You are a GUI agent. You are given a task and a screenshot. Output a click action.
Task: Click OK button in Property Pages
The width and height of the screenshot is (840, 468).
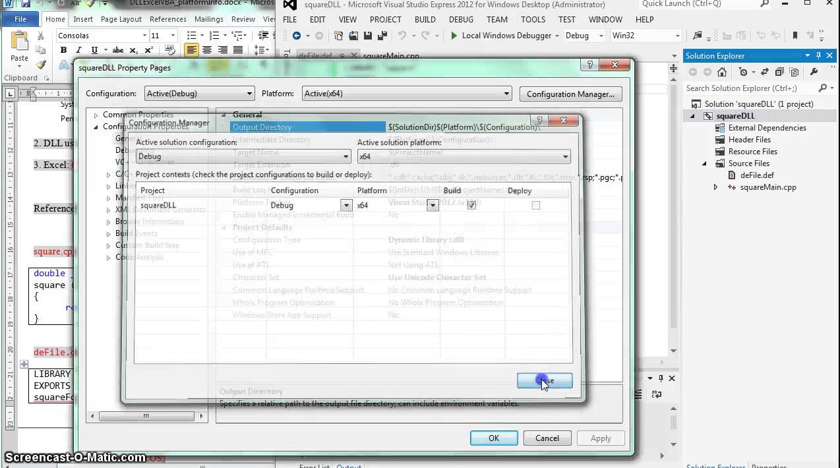point(494,438)
